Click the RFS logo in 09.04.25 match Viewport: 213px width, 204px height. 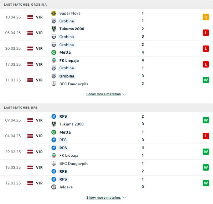[54, 116]
